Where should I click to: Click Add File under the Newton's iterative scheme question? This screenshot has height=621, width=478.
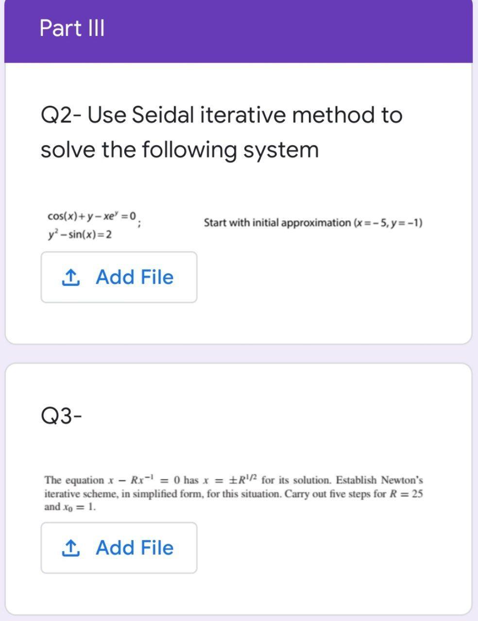119,548
